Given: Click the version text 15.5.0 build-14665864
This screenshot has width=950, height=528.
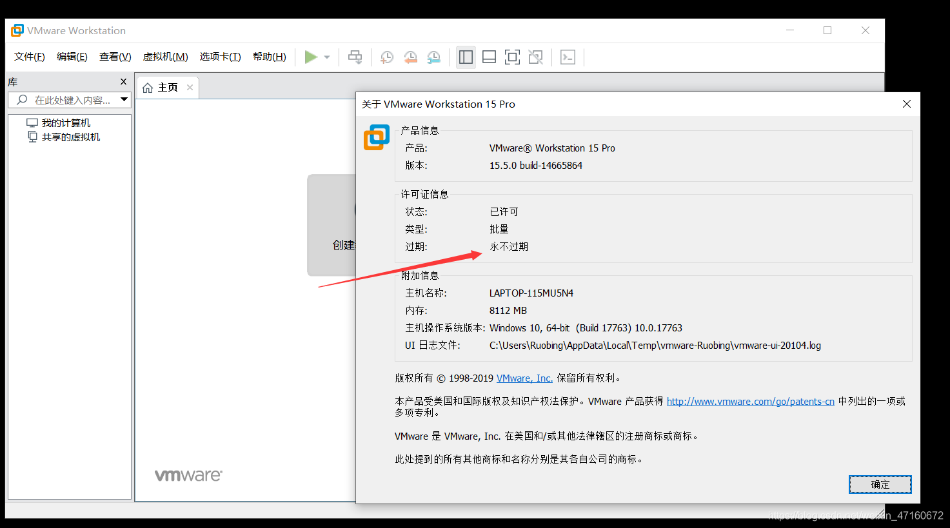Looking at the screenshot, I should click(536, 166).
